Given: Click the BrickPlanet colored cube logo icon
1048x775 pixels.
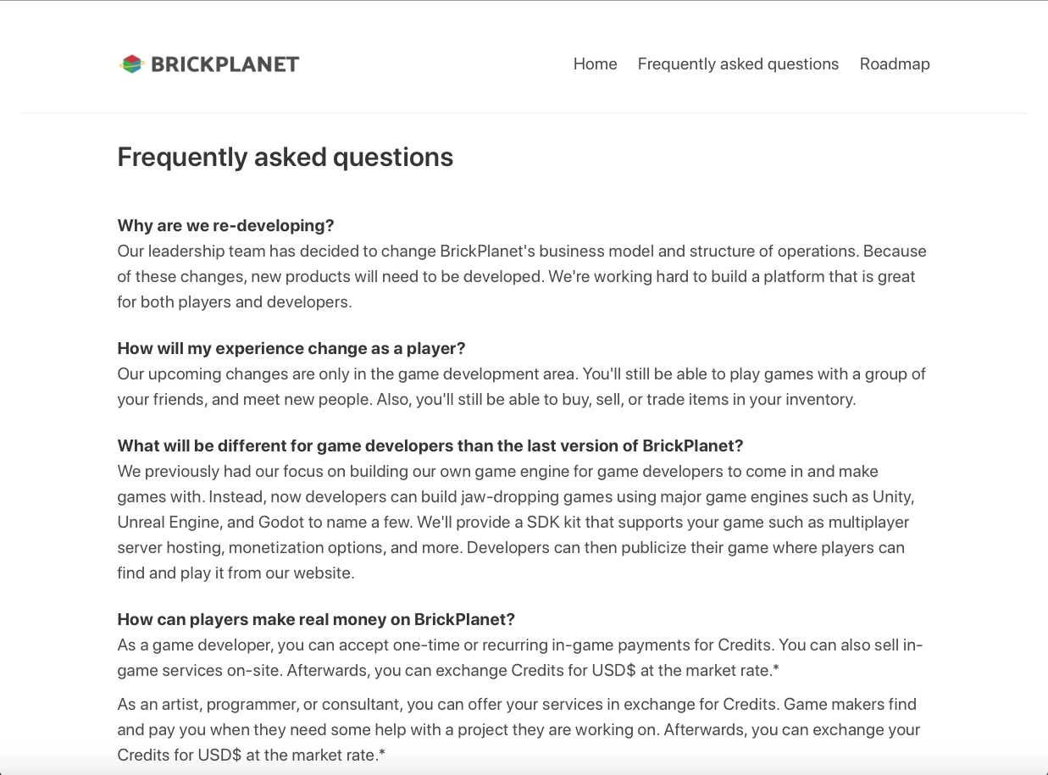Looking at the screenshot, I should coord(131,64).
